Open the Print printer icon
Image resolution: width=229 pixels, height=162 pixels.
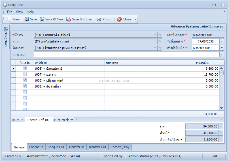click(x=99, y=19)
